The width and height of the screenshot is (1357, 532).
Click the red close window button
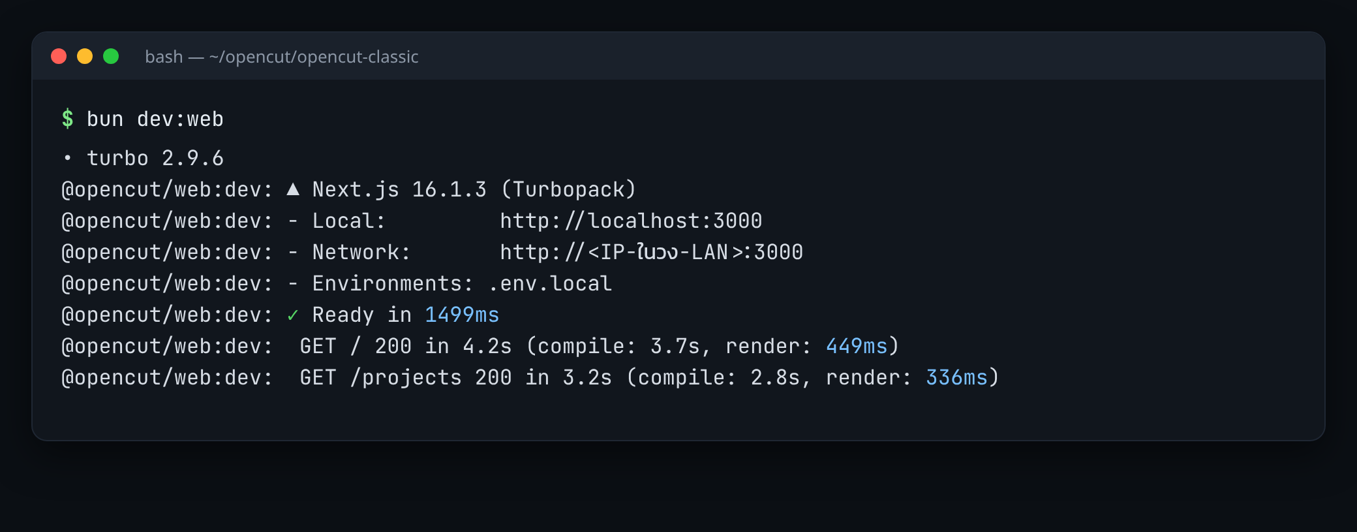click(59, 56)
